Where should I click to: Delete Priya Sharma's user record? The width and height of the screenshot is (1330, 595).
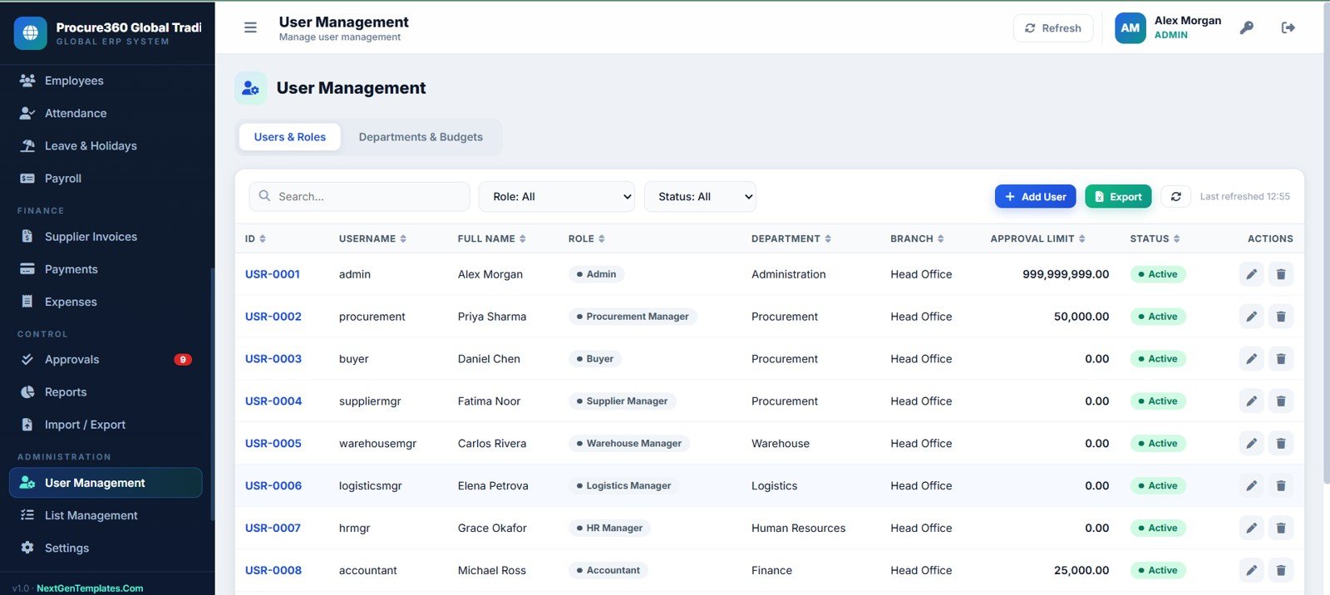click(x=1281, y=317)
